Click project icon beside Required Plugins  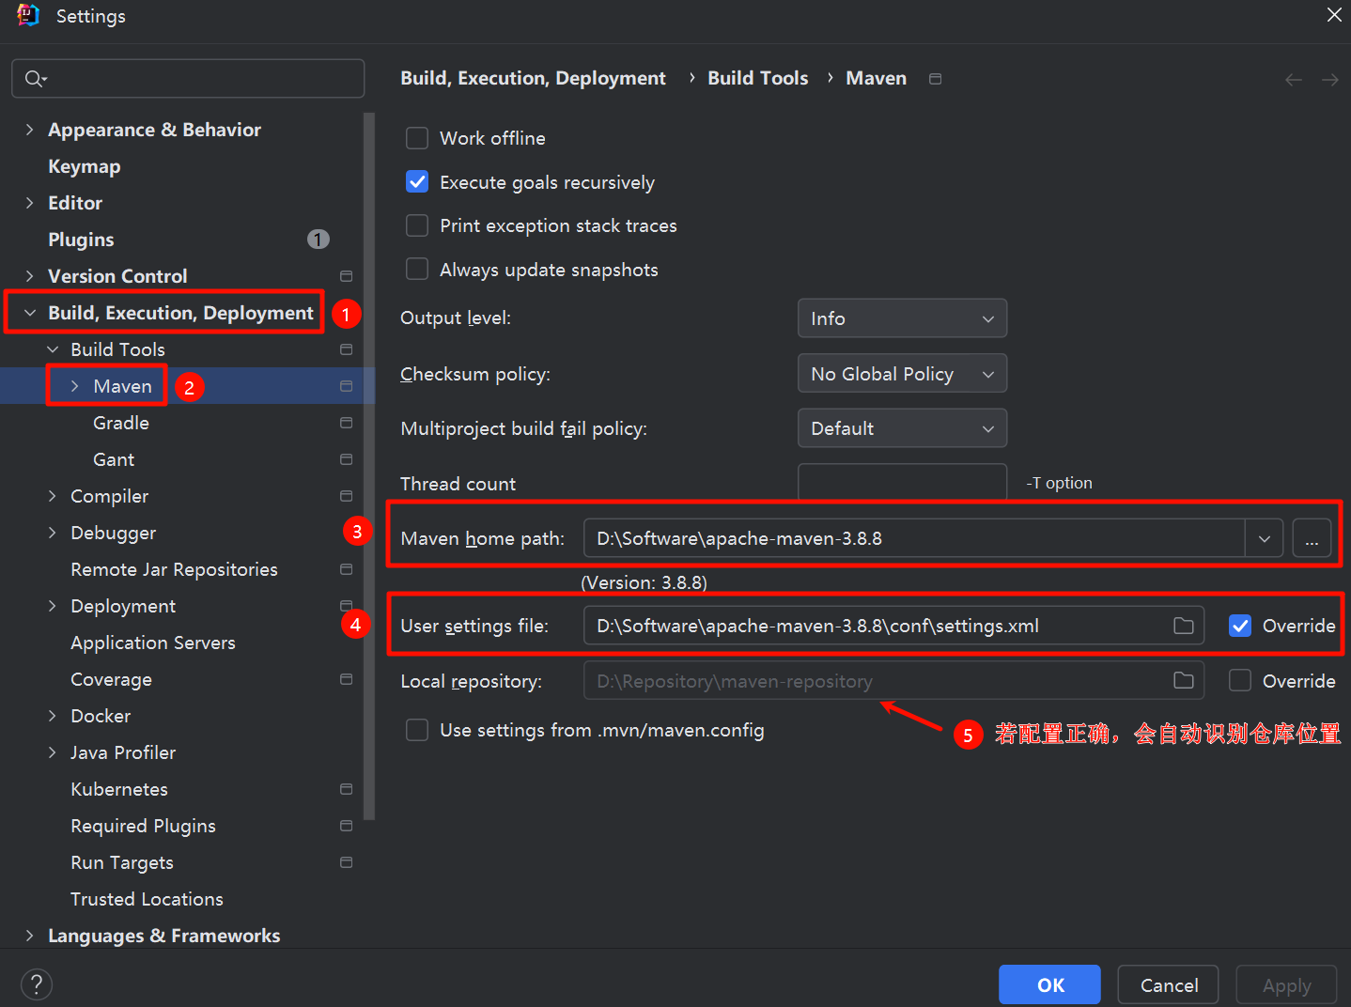coord(346,826)
